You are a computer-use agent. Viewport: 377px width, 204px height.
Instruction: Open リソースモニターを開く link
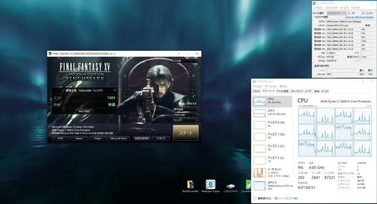tap(288, 198)
